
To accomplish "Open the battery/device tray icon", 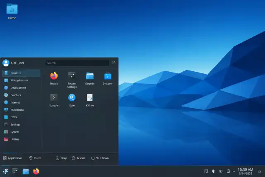I will (228, 171).
